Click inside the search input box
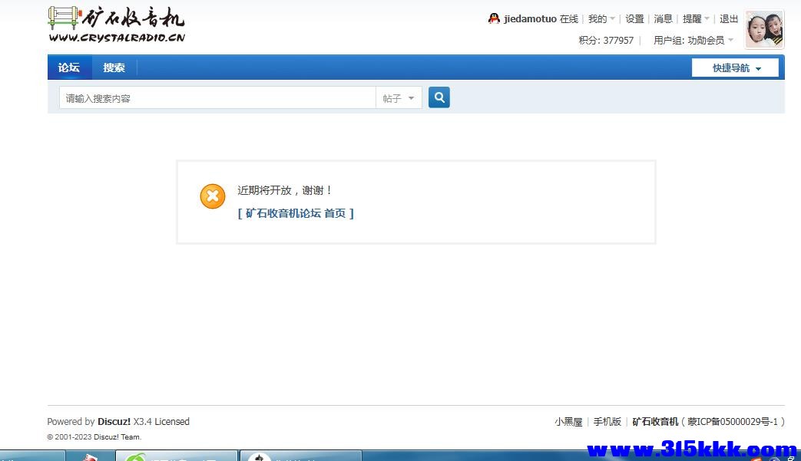 [x=215, y=97]
